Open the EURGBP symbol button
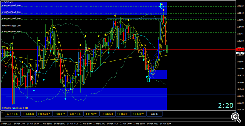Image resolution: width=245 pixels, height=126 pixels. tap(44, 114)
